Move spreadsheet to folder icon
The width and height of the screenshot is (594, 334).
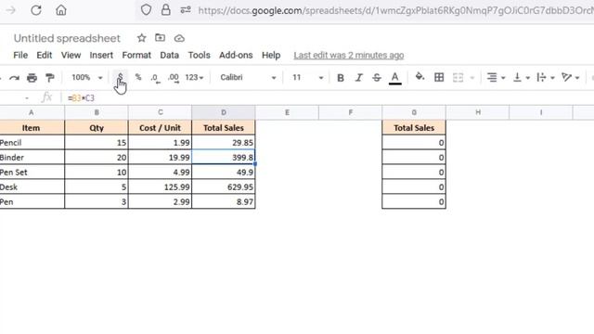pos(161,38)
